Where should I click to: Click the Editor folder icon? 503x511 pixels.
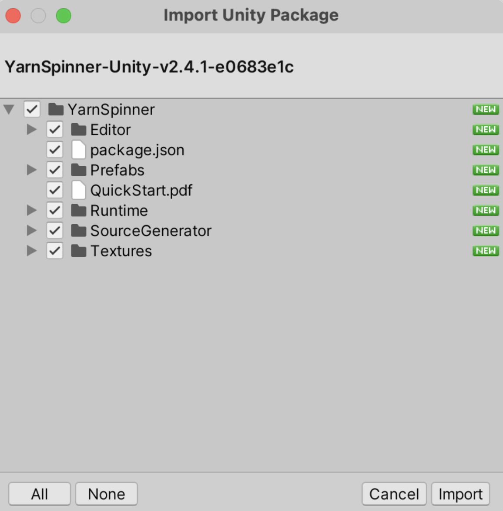pos(79,130)
